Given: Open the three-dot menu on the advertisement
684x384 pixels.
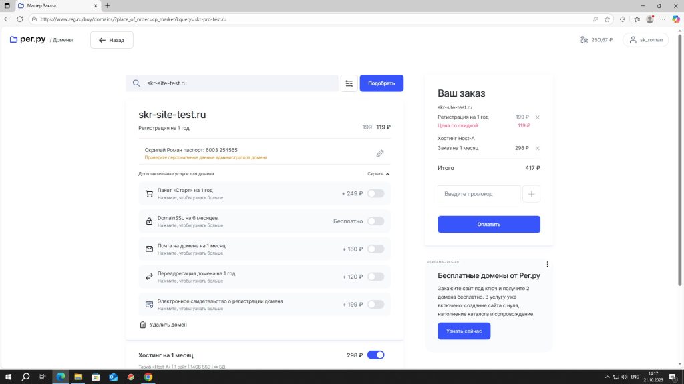Looking at the screenshot, I should (x=547, y=264).
